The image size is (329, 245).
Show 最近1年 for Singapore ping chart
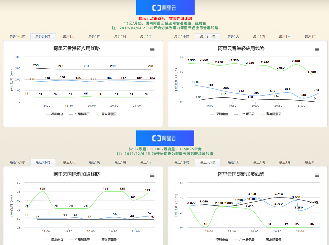click(x=146, y=162)
